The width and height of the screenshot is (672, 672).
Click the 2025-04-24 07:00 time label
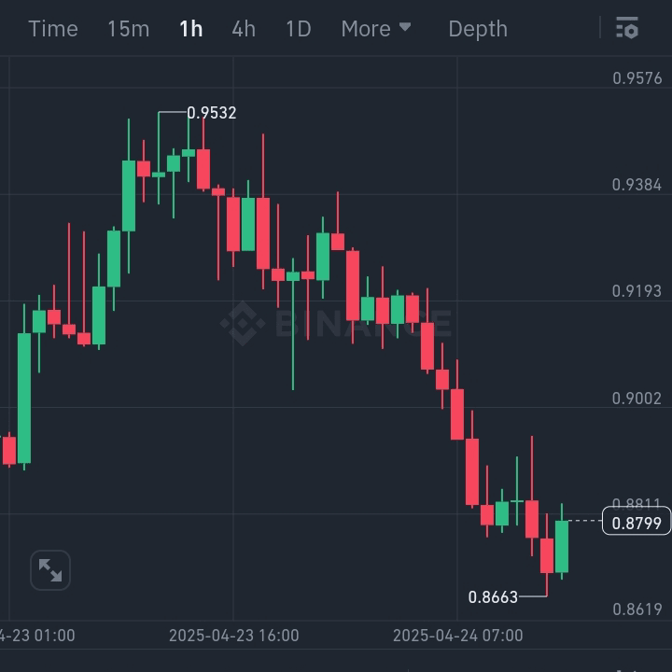coord(457,636)
